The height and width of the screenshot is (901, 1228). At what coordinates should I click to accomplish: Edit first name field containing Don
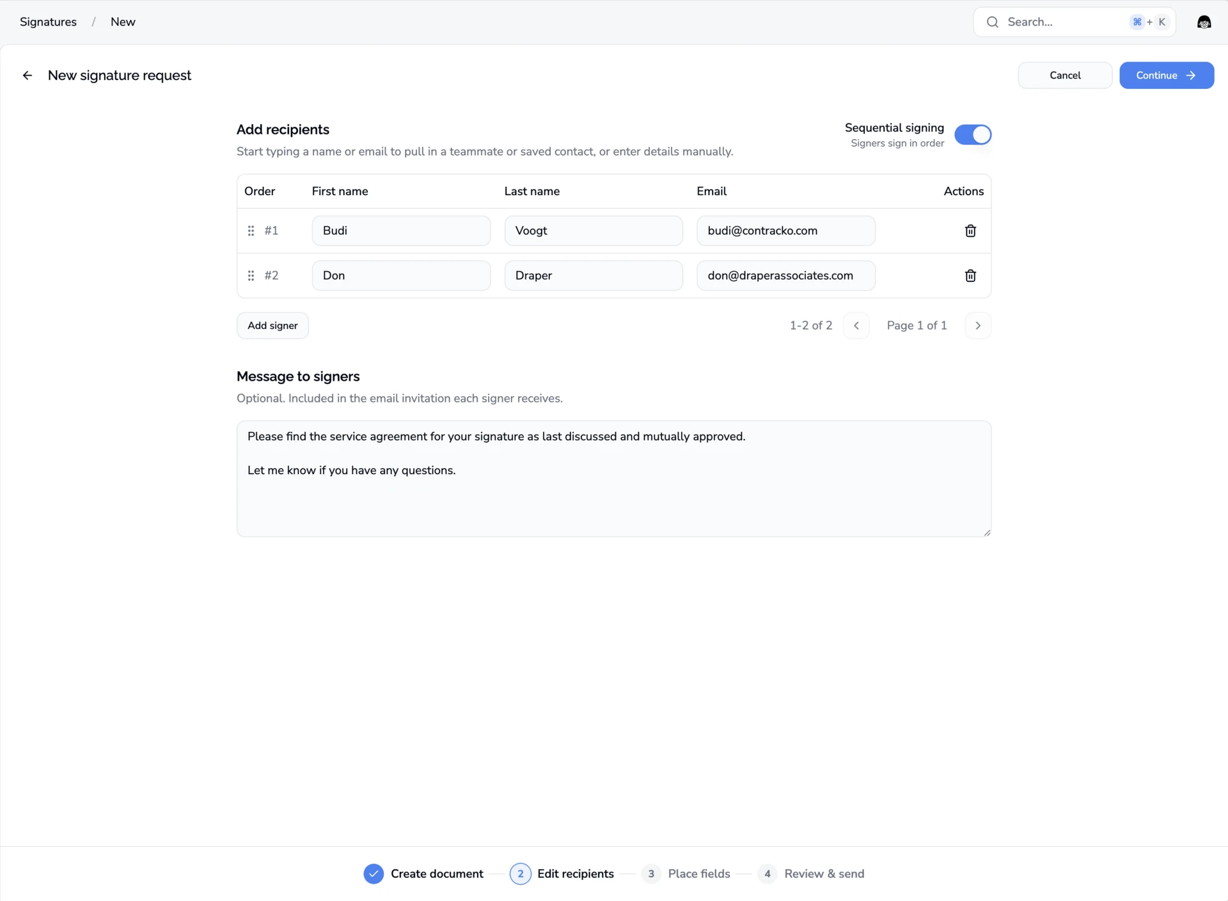tap(401, 276)
